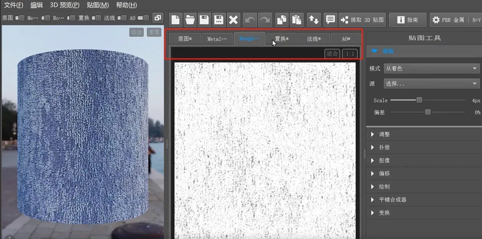Switch to the 原图* tab
The height and width of the screenshot is (239, 482).
point(185,39)
